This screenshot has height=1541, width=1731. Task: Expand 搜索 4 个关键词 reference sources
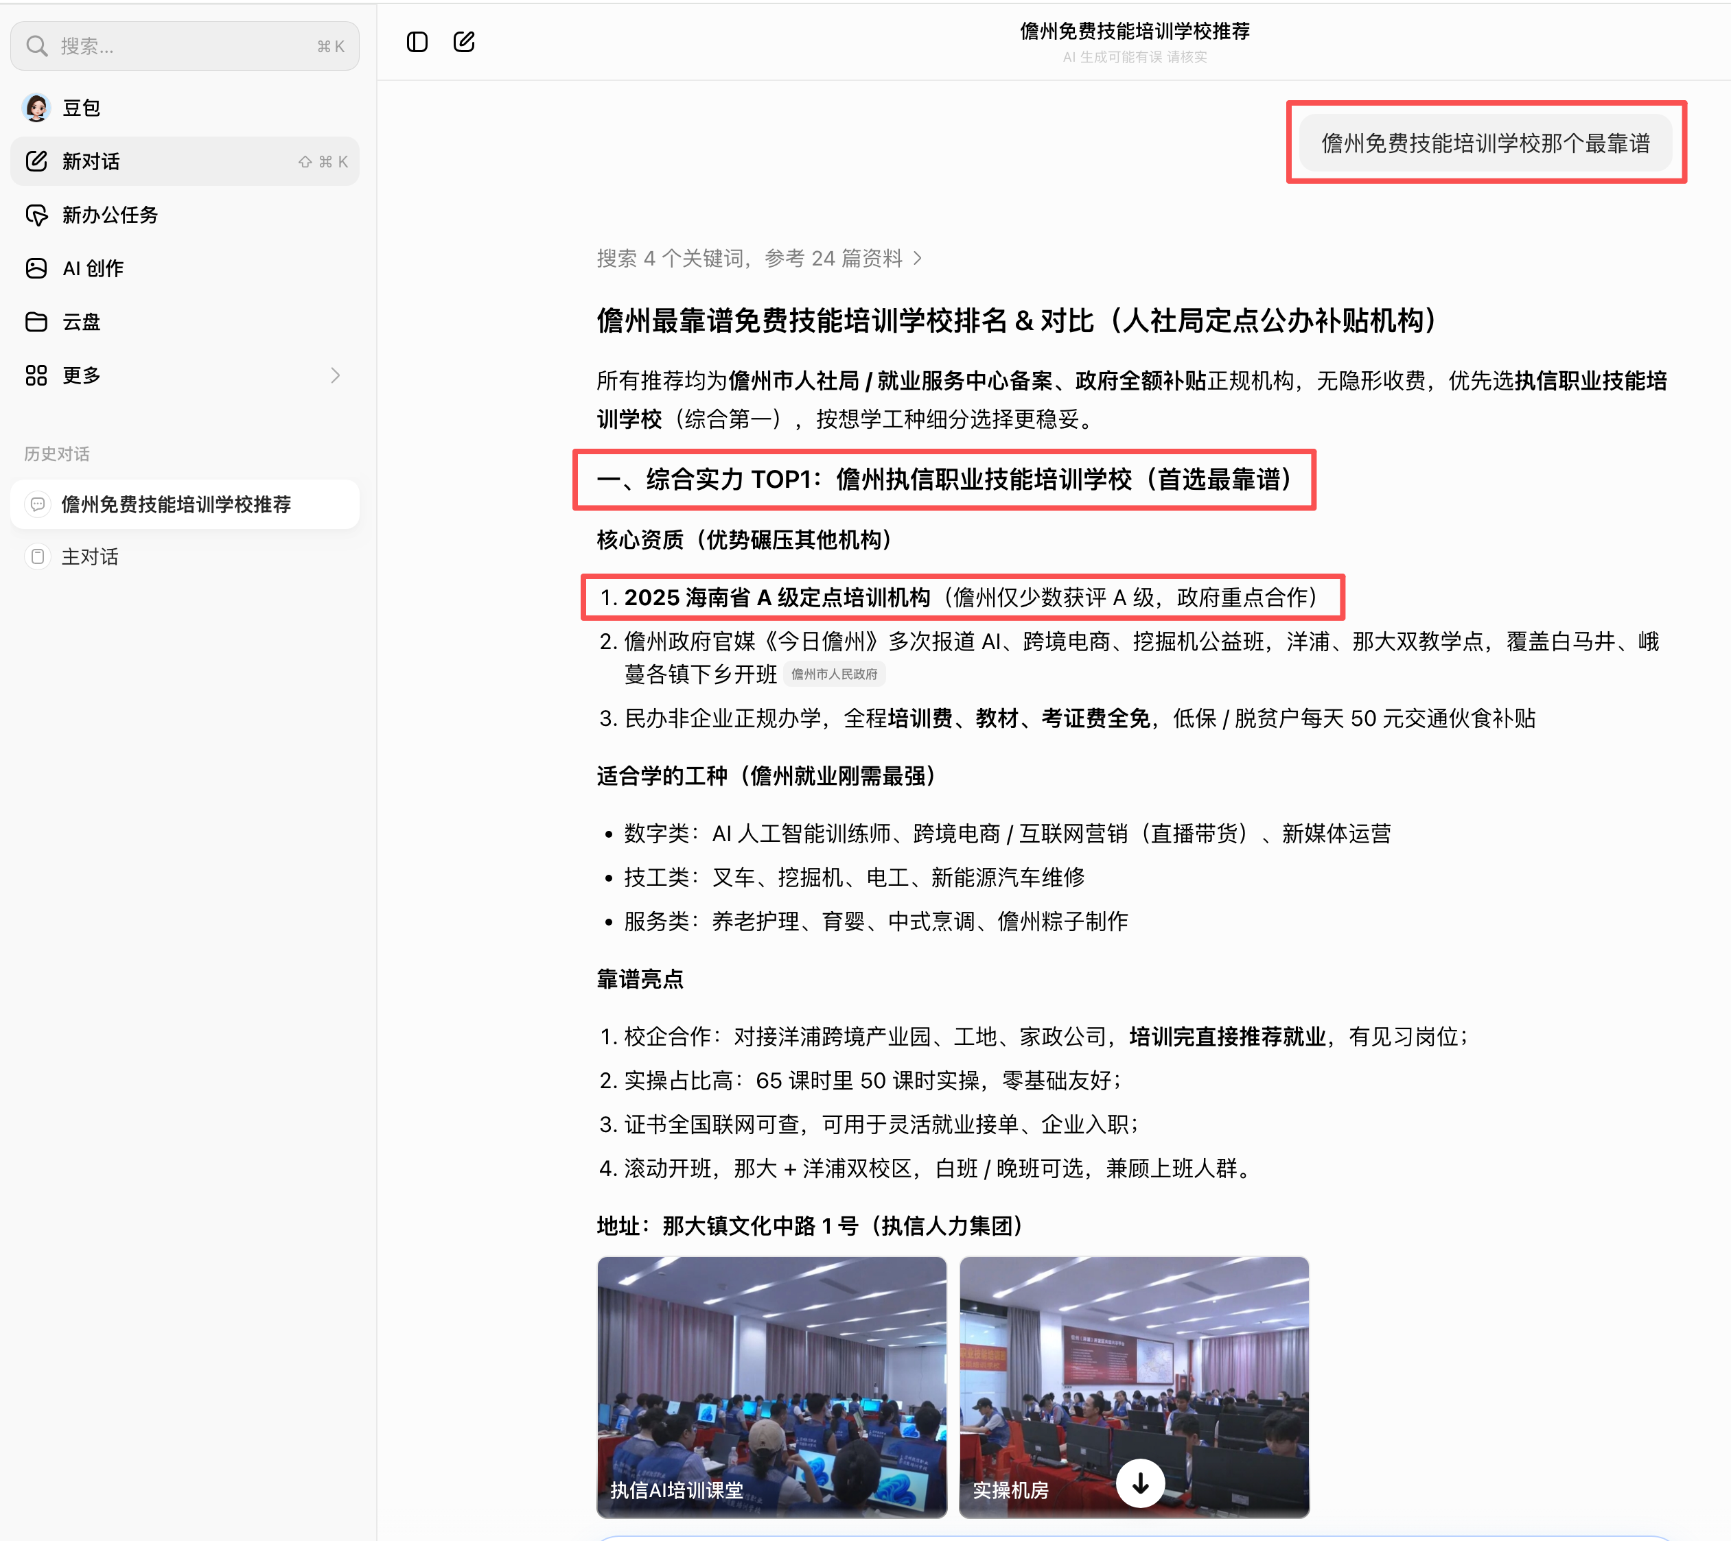(x=759, y=257)
